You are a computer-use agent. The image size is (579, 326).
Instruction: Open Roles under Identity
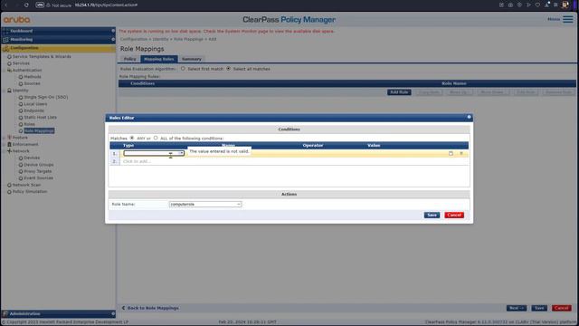[x=30, y=124]
